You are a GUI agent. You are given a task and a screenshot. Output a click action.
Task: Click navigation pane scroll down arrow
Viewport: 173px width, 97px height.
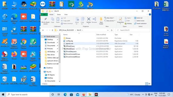point(59,81)
